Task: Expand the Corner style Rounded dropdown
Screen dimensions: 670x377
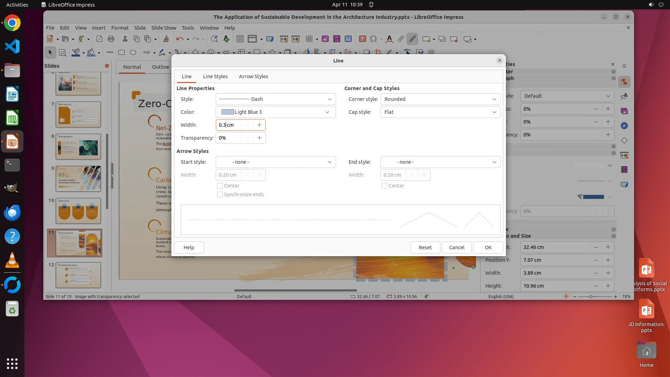Action: click(x=440, y=99)
